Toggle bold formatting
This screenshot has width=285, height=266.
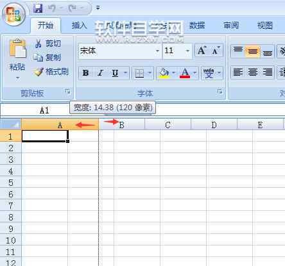(85, 73)
